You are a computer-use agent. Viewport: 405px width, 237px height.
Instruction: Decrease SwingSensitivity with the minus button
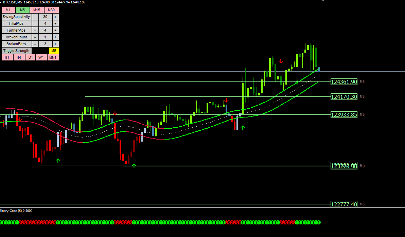click(35, 17)
